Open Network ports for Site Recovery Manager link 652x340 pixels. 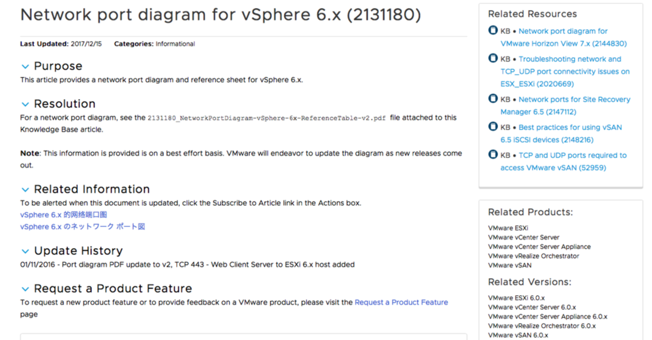coord(565,105)
